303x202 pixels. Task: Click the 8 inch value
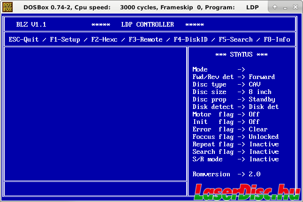260,92
